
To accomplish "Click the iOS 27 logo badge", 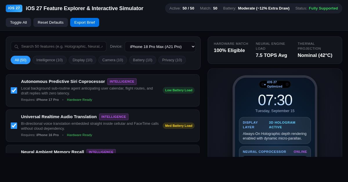I will (x=14, y=8).
